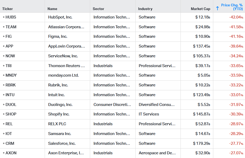The width and height of the screenshot is (245, 158).
Task: Select the name Rubrik, Inc.
Action: (x=58, y=85)
